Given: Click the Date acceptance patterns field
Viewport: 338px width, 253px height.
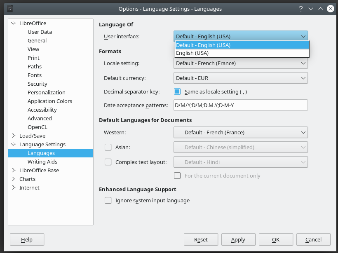Looking at the screenshot, I should tap(241, 105).
